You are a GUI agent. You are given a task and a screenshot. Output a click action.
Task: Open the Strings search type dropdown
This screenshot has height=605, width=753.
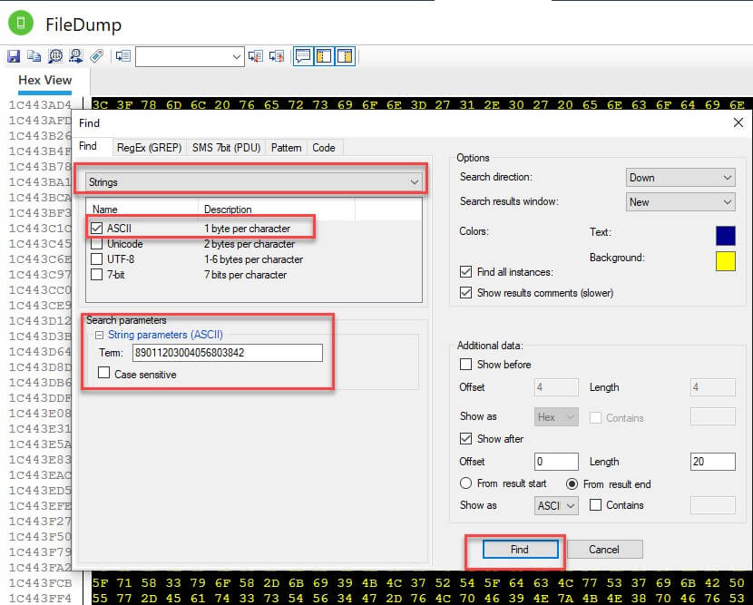253,182
